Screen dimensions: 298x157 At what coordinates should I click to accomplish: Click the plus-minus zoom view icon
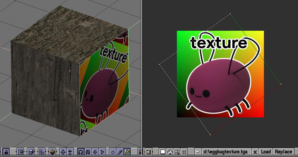point(70,152)
